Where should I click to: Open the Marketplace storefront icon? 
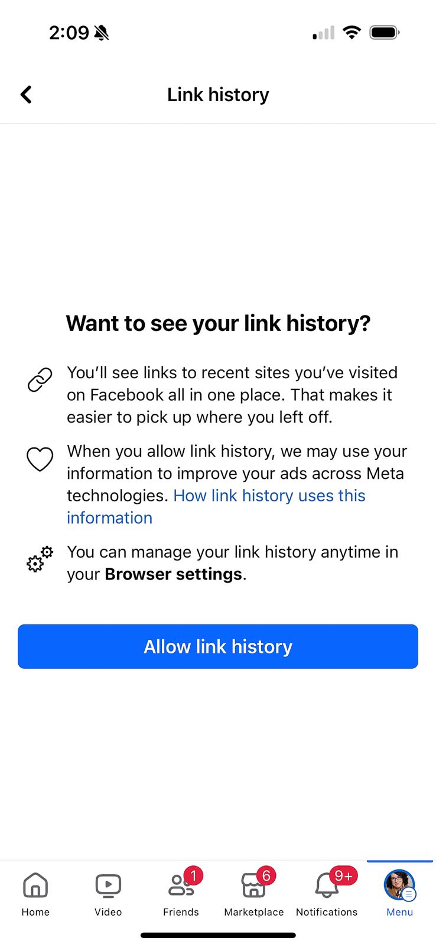click(253, 885)
